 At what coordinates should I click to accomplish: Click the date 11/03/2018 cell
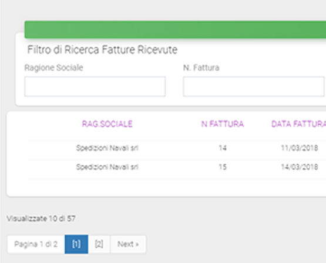tap(300, 148)
